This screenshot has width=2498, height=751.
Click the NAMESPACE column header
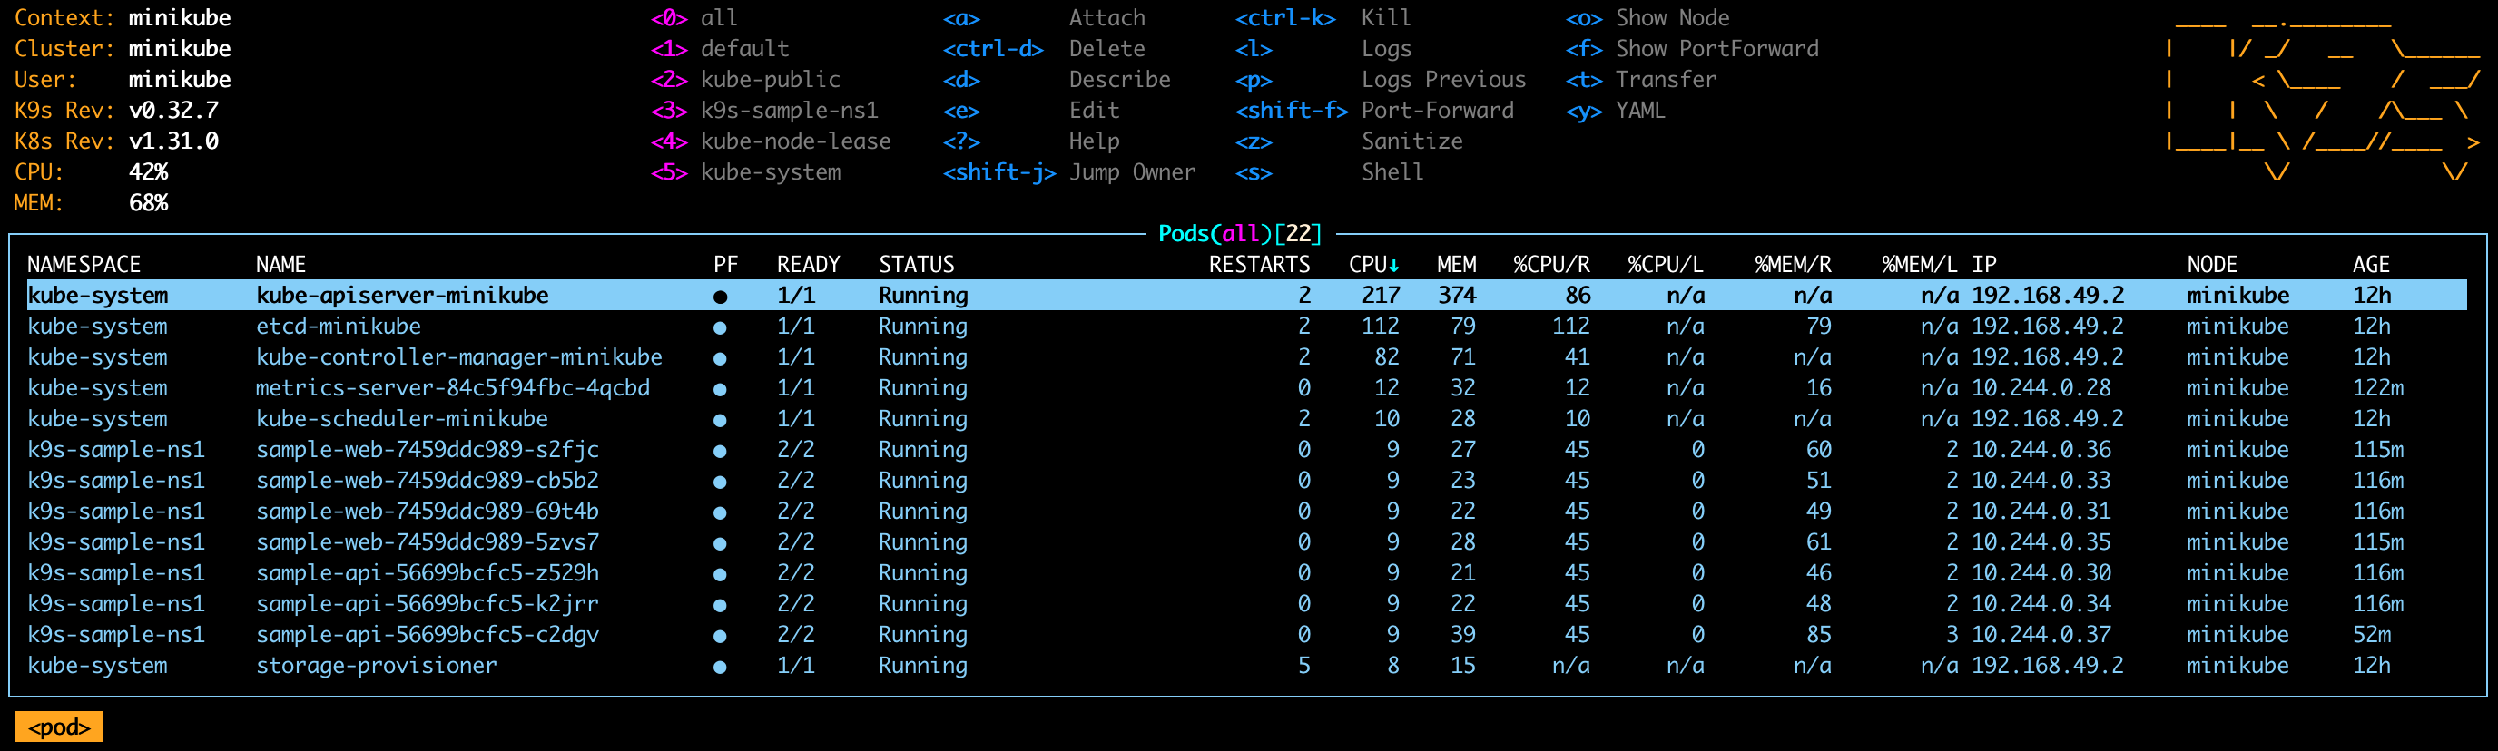pos(84,265)
